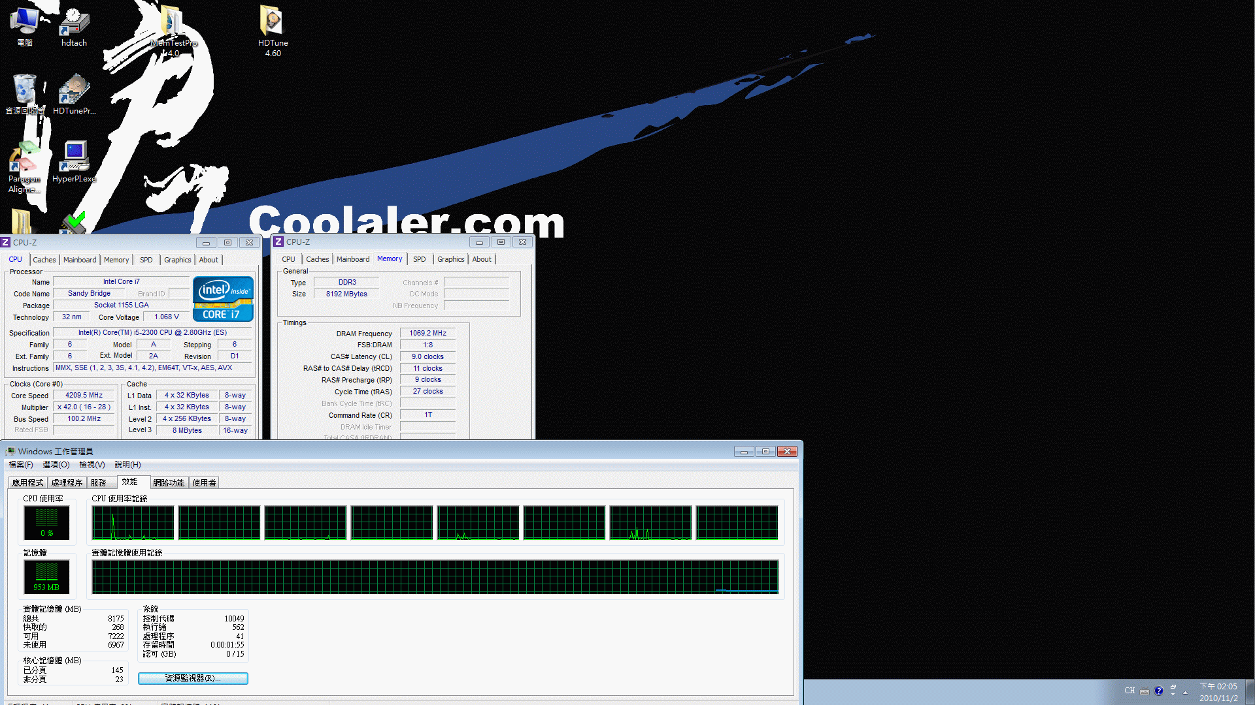Image resolution: width=1255 pixels, height=705 pixels.
Task: Open the memory chip checkmark desktop shortcut
Action: [74, 222]
